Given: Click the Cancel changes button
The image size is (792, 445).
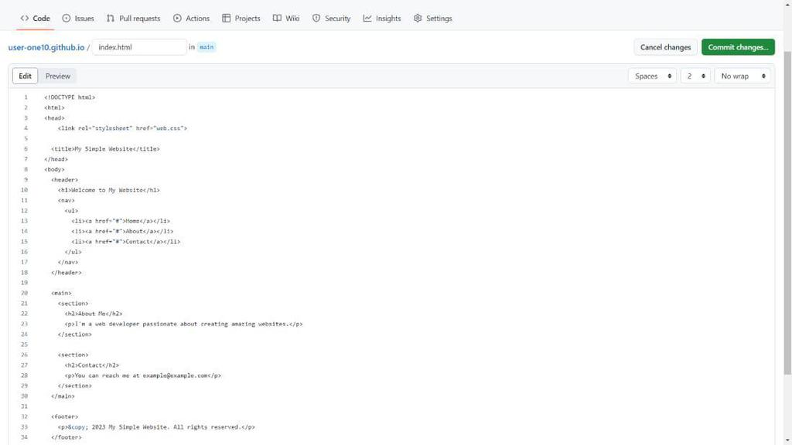Looking at the screenshot, I should point(665,47).
